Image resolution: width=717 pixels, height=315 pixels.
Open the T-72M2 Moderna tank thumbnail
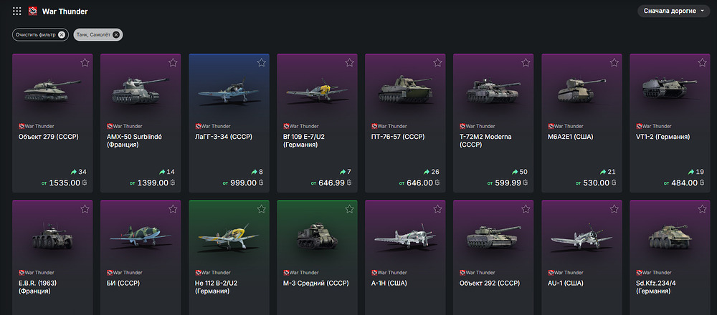tap(491, 91)
